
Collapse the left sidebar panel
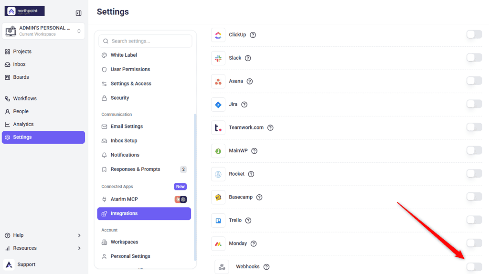79,13
